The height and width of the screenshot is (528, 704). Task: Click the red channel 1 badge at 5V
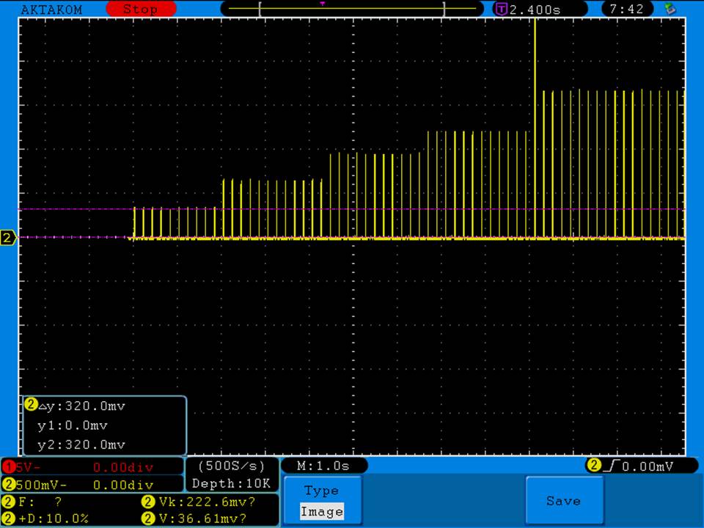[x=8, y=466]
